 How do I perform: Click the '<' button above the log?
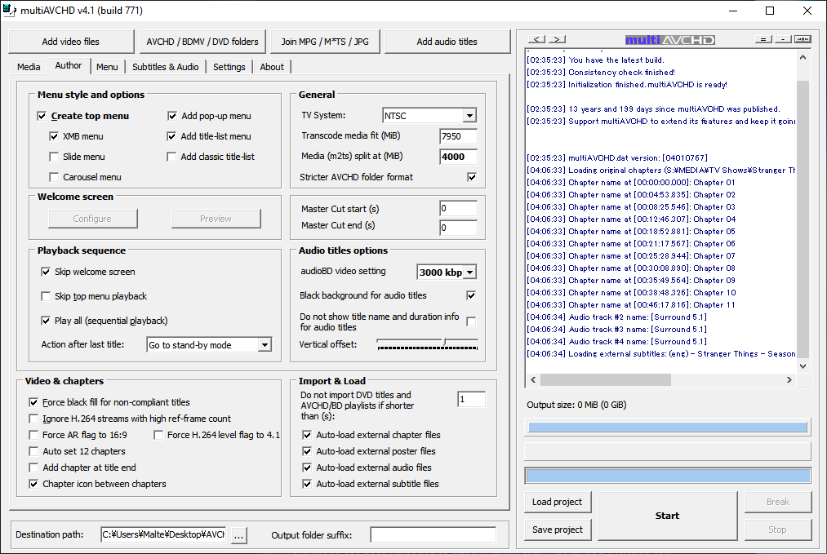536,39
